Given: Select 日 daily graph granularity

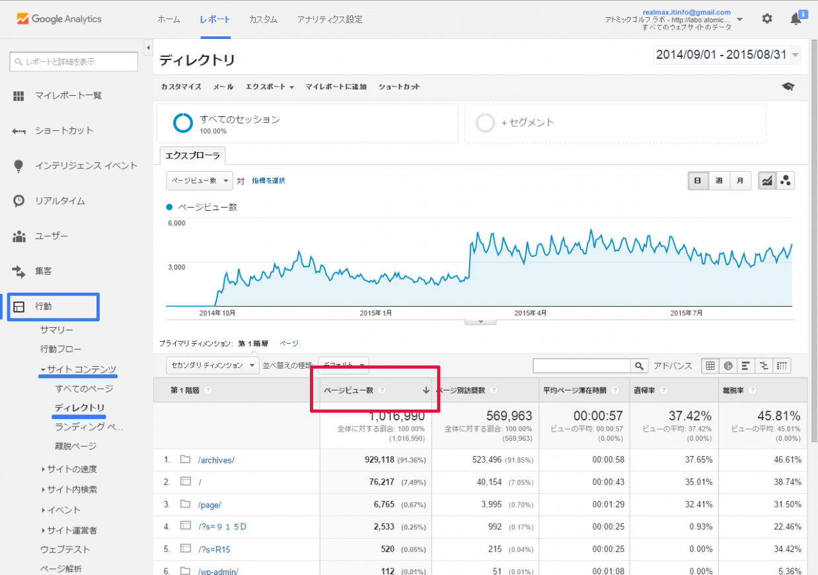Looking at the screenshot, I should [x=698, y=181].
